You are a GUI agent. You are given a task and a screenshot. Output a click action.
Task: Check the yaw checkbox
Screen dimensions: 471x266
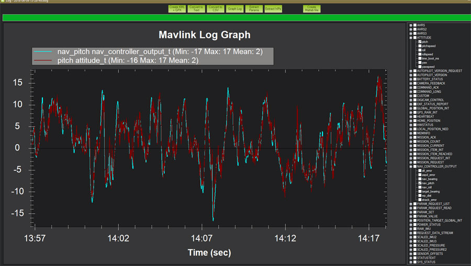(x=420, y=63)
